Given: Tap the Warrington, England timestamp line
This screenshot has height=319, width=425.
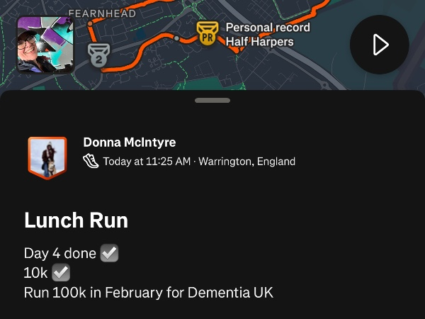Looking at the screenshot, I should [199, 162].
